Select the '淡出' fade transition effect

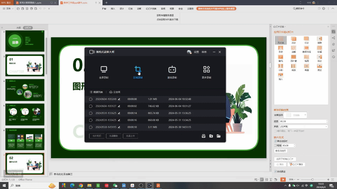coord(293,40)
